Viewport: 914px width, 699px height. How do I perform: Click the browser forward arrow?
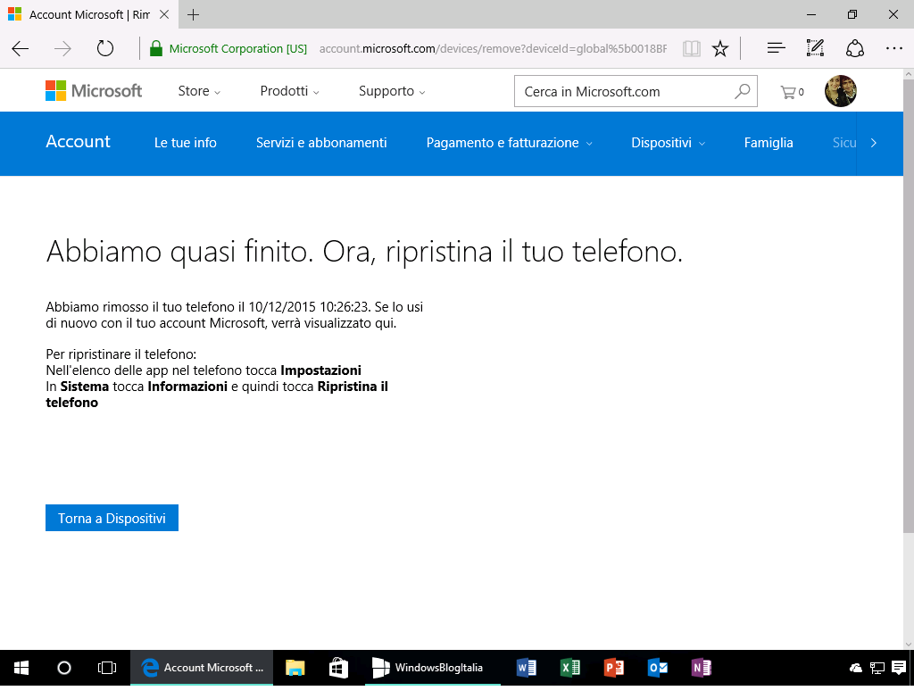click(62, 48)
